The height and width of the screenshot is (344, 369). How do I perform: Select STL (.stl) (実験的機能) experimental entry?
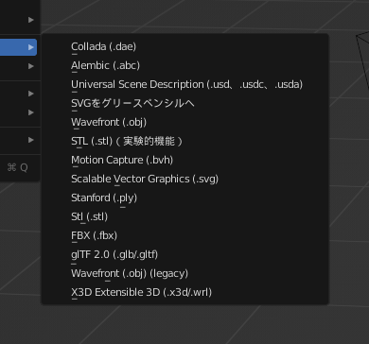(185, 141)
